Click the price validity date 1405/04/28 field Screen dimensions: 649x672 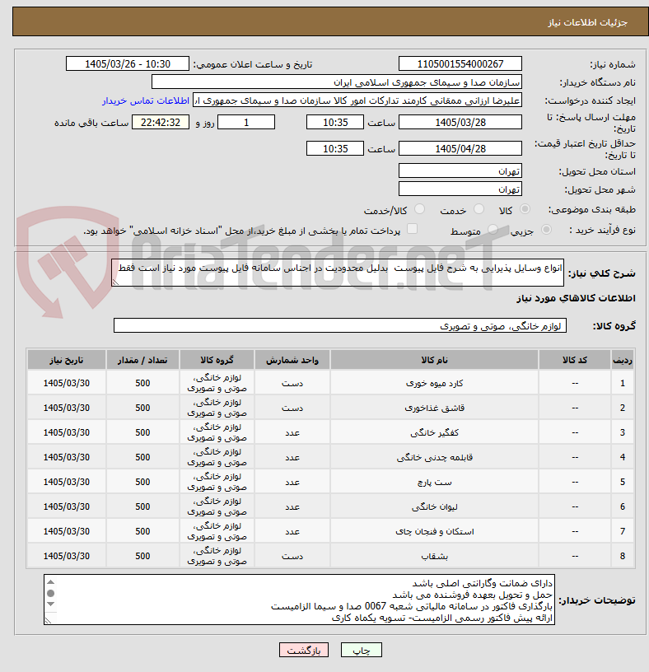(x=460, y=149)
